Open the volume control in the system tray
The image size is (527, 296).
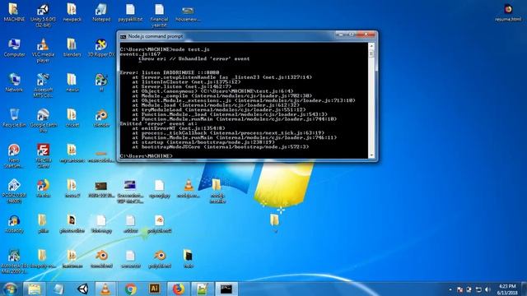487,289
